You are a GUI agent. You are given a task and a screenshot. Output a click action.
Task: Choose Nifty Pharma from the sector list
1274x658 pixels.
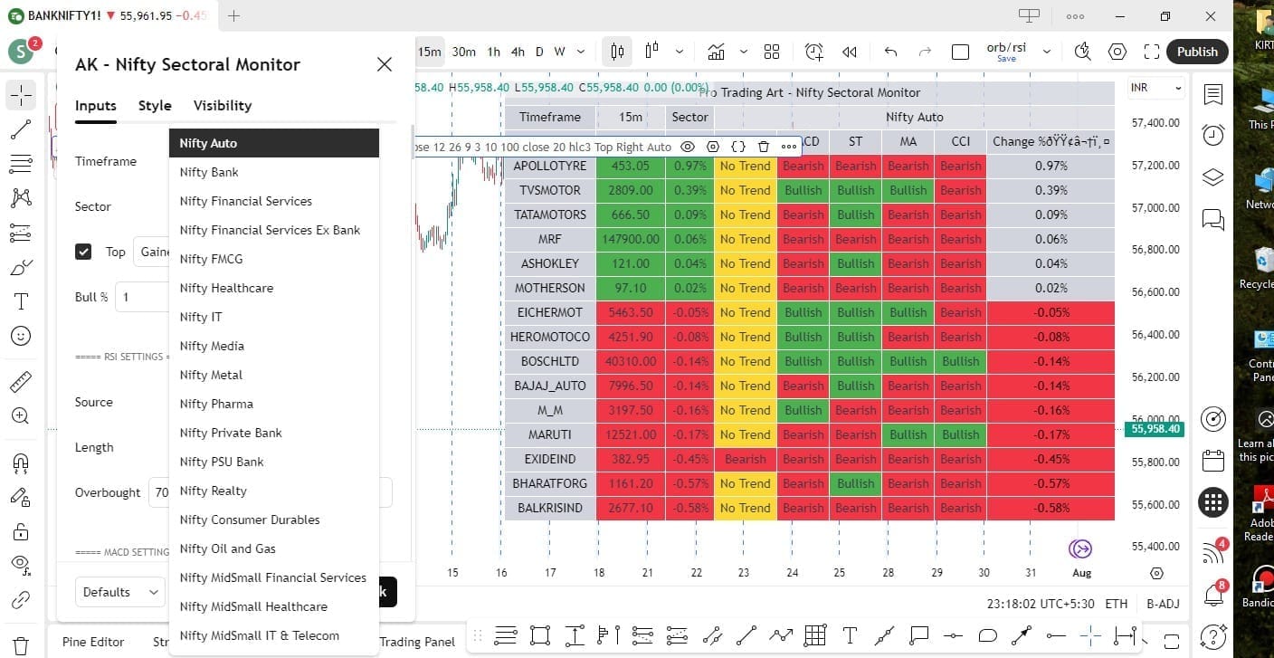[274, 404]
